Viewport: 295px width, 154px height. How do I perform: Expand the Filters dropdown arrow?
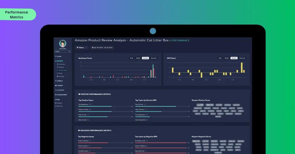tap(86, 48)
